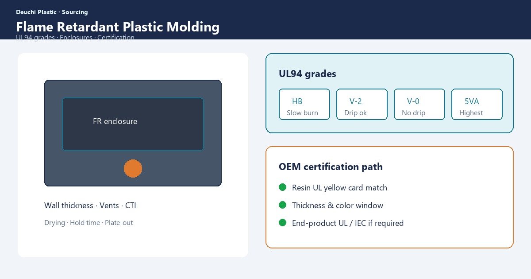Image resolution: width=531 pixels, height=279 pixels.
Task: Click the green dot beside End-product UL / IEC
Action: [283, 223]
